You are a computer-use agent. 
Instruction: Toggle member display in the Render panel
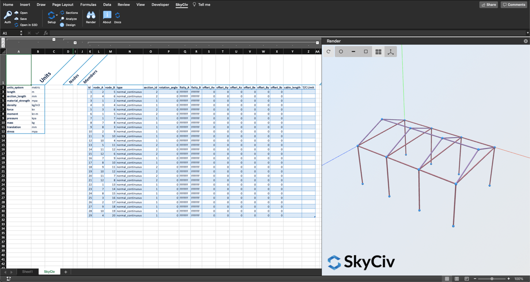coord(353,52)
